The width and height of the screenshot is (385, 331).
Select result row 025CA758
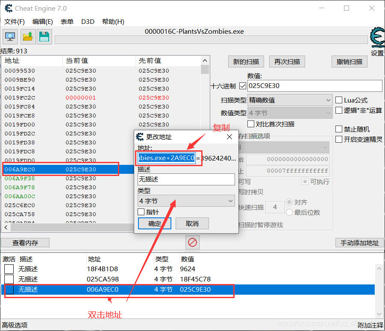pyautogui.click(x=68, y=214)
